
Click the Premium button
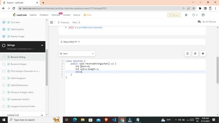(174, 15)
